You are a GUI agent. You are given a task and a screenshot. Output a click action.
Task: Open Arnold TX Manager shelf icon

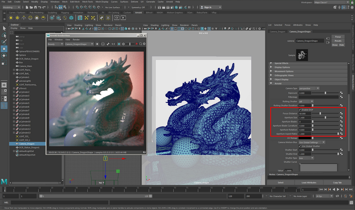click(x=80, y=18)
